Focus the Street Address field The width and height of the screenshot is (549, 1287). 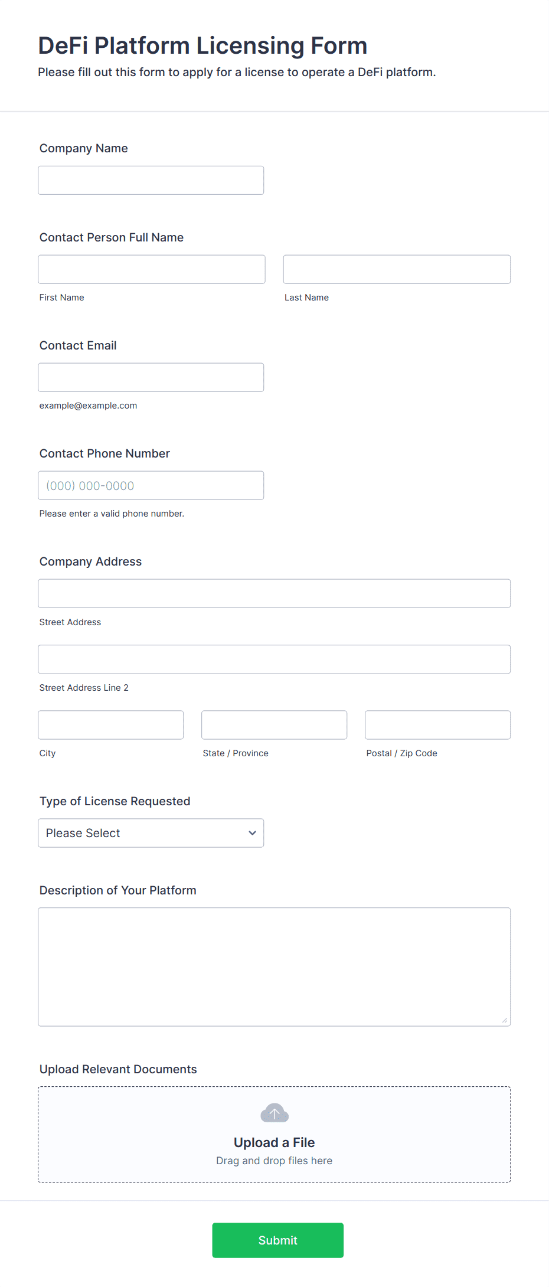[274, 593]
